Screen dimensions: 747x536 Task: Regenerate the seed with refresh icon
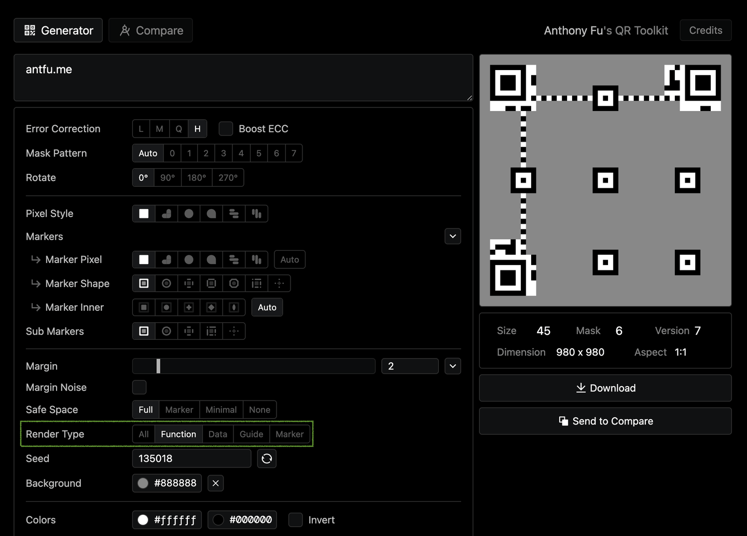(x=267, y=459)
